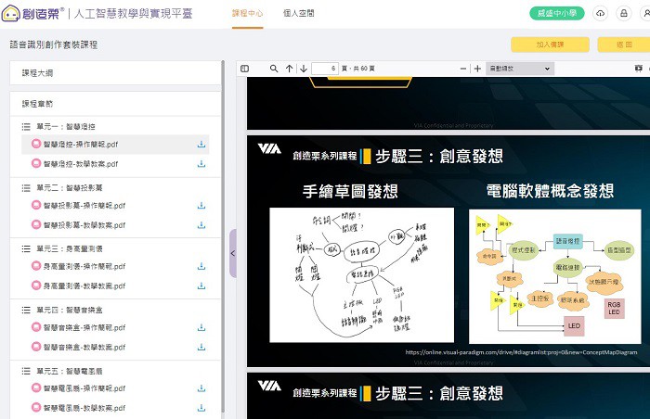Toggle the PDF viewer sidebar
Screen dimensions: 650x419
click(244, 69)
